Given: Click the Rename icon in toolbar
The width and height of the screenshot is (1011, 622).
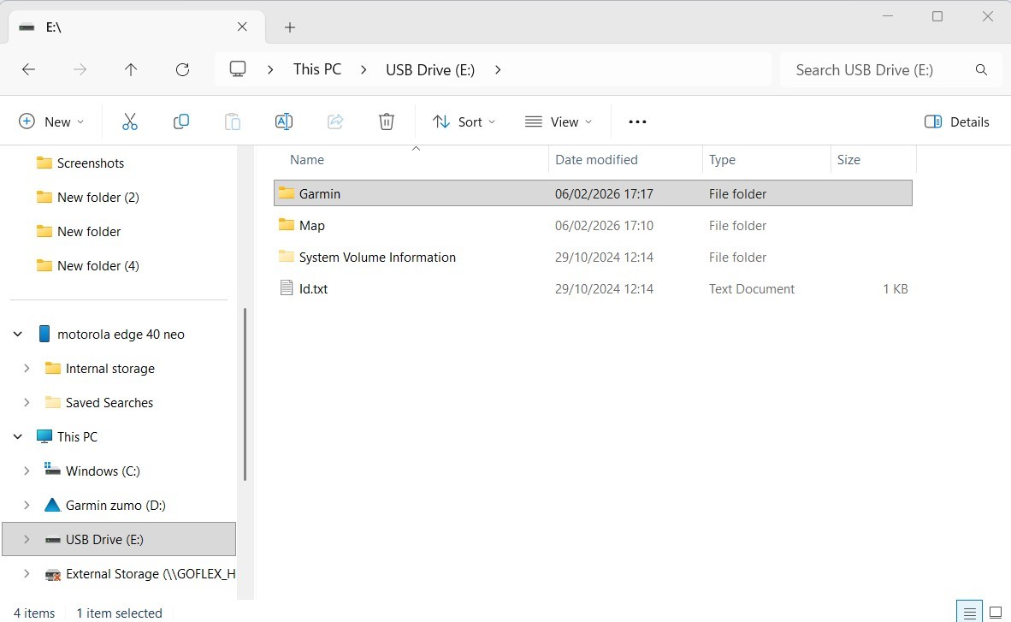Looking at the screenshot, I should (284, 122).
